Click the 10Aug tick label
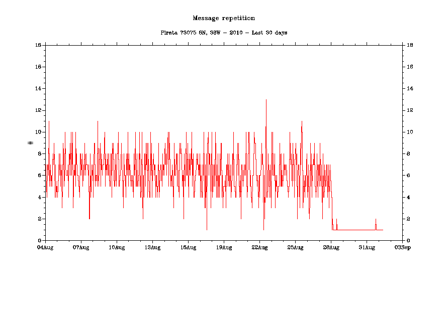The height and width of the screenshot is (316, 448). click(117, 247)
